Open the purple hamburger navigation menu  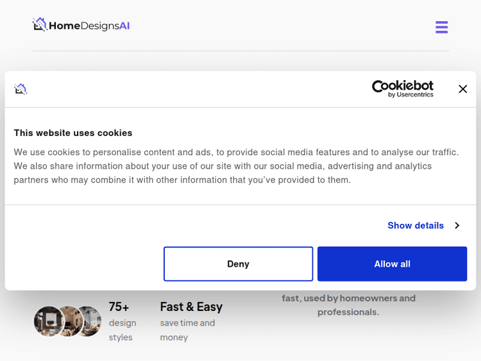(441, 27)
